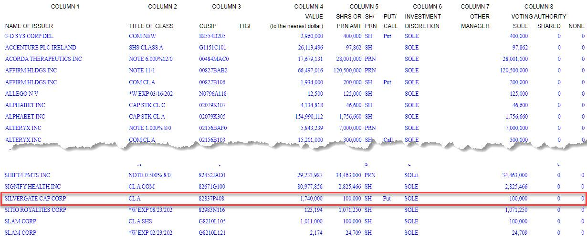587x240 pixels.
Task: Select the Put label in the Silvergate row
Action: click(387, 198)
